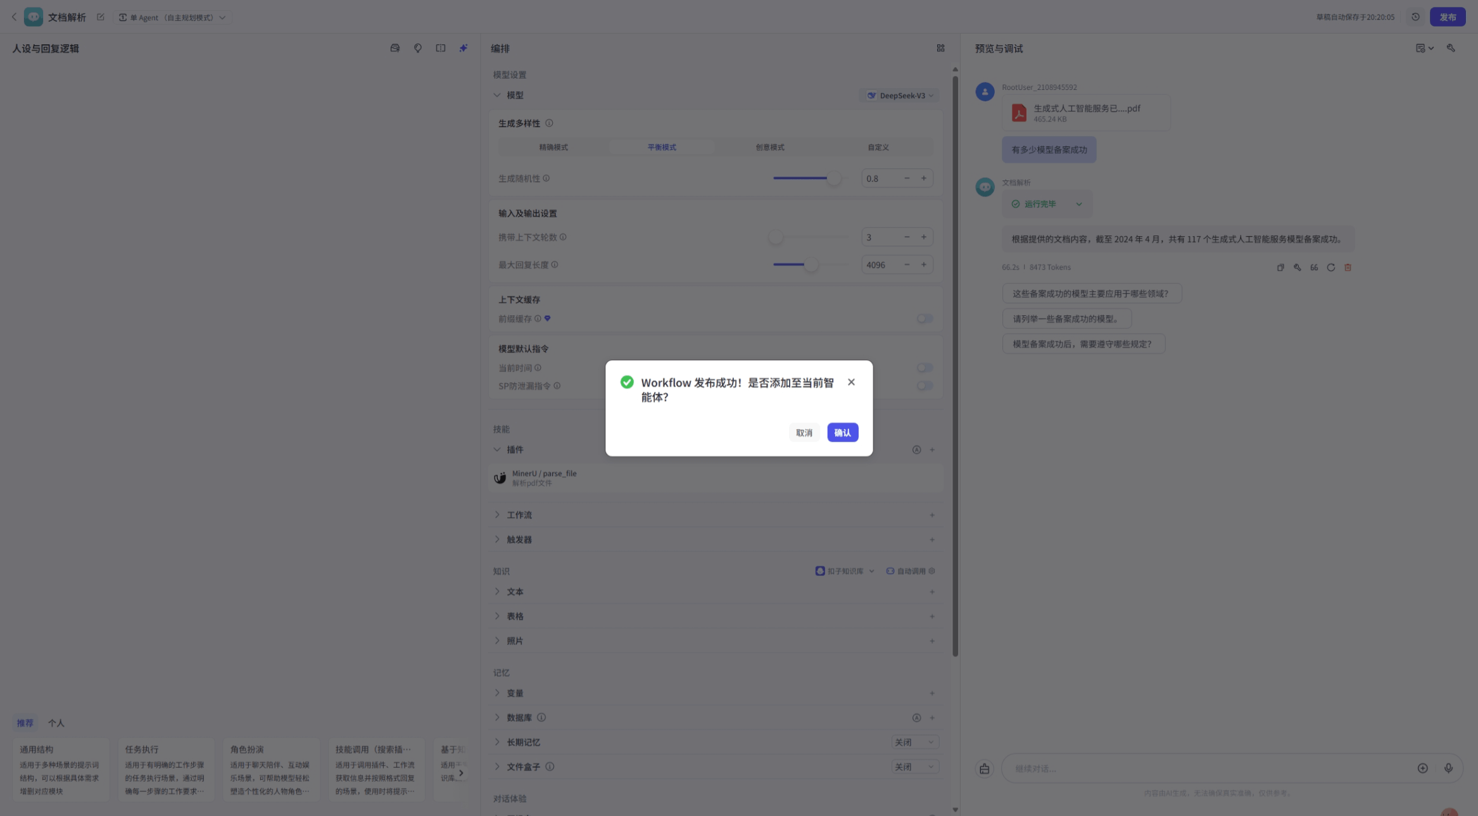The image size is (1478, 816).
Task: Turn on the 当前时间 toggle
Action: [925, 368]
